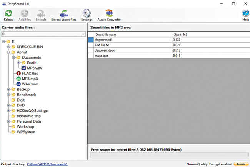Select the WAV.wav file icon
250x167 pixels.
(18, 84)
